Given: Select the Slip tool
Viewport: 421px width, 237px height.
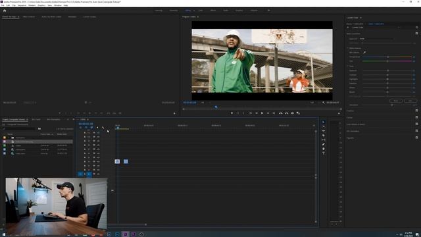Looking at the screenshot, I should (323, 140).
